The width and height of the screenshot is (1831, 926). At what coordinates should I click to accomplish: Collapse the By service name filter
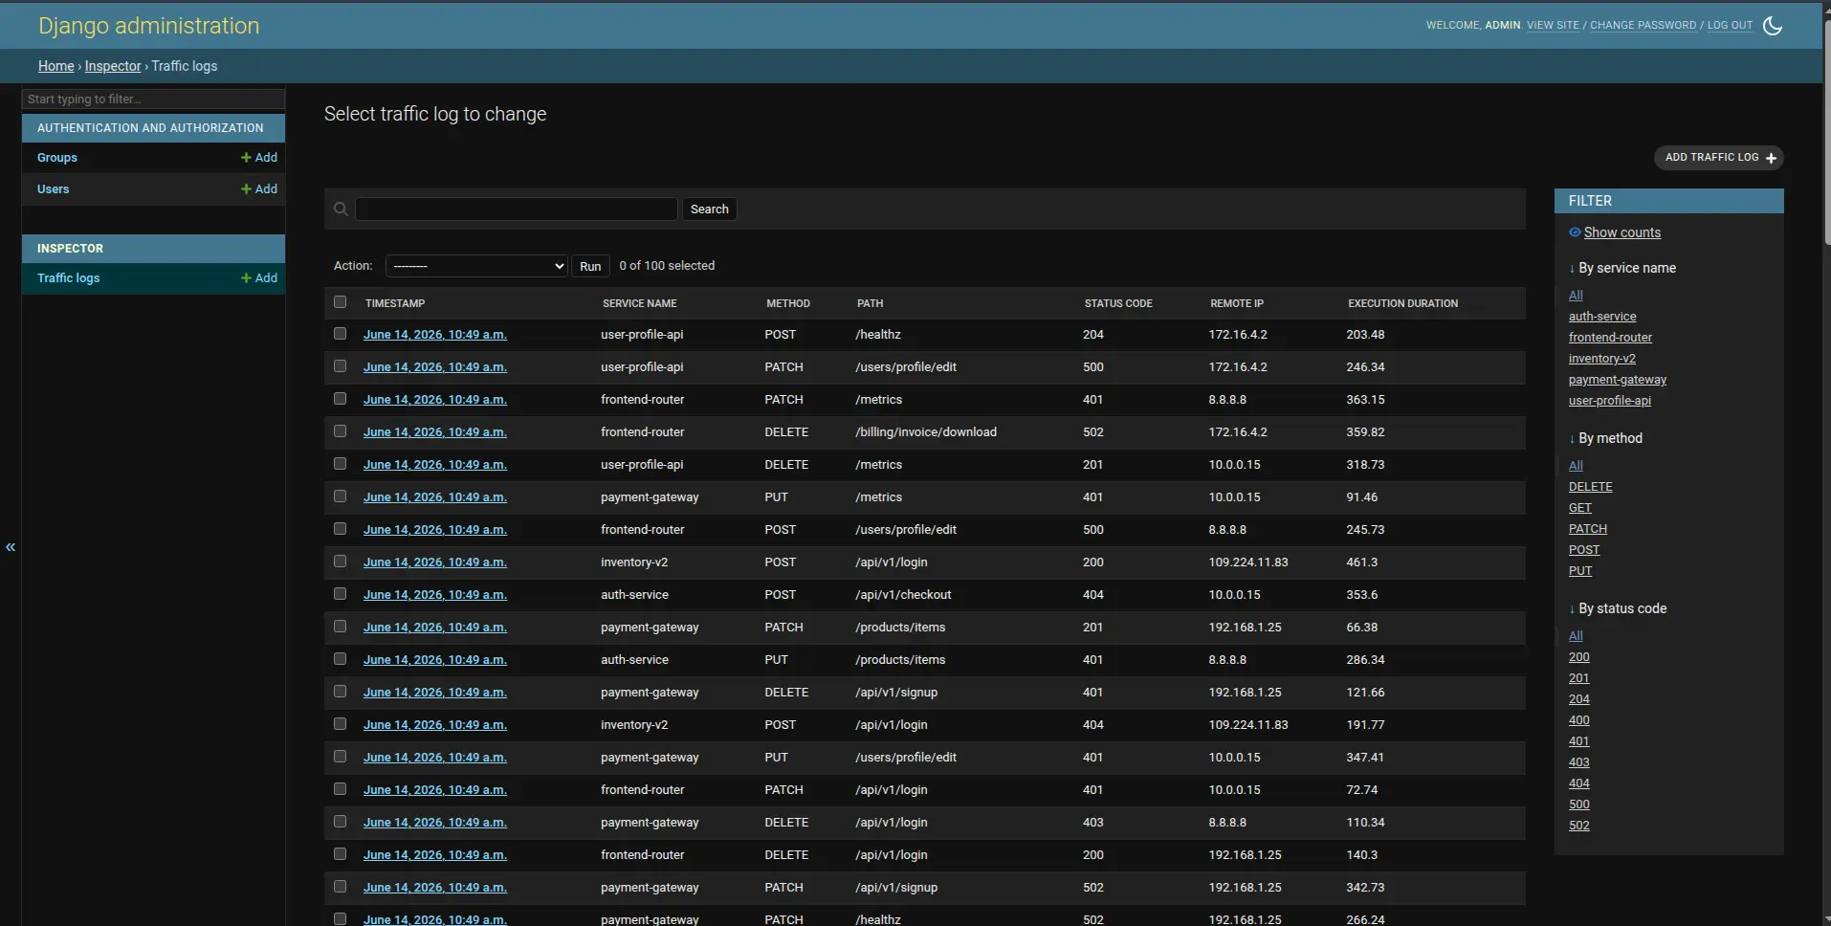pyautogui.click(x=1622, y=268)
